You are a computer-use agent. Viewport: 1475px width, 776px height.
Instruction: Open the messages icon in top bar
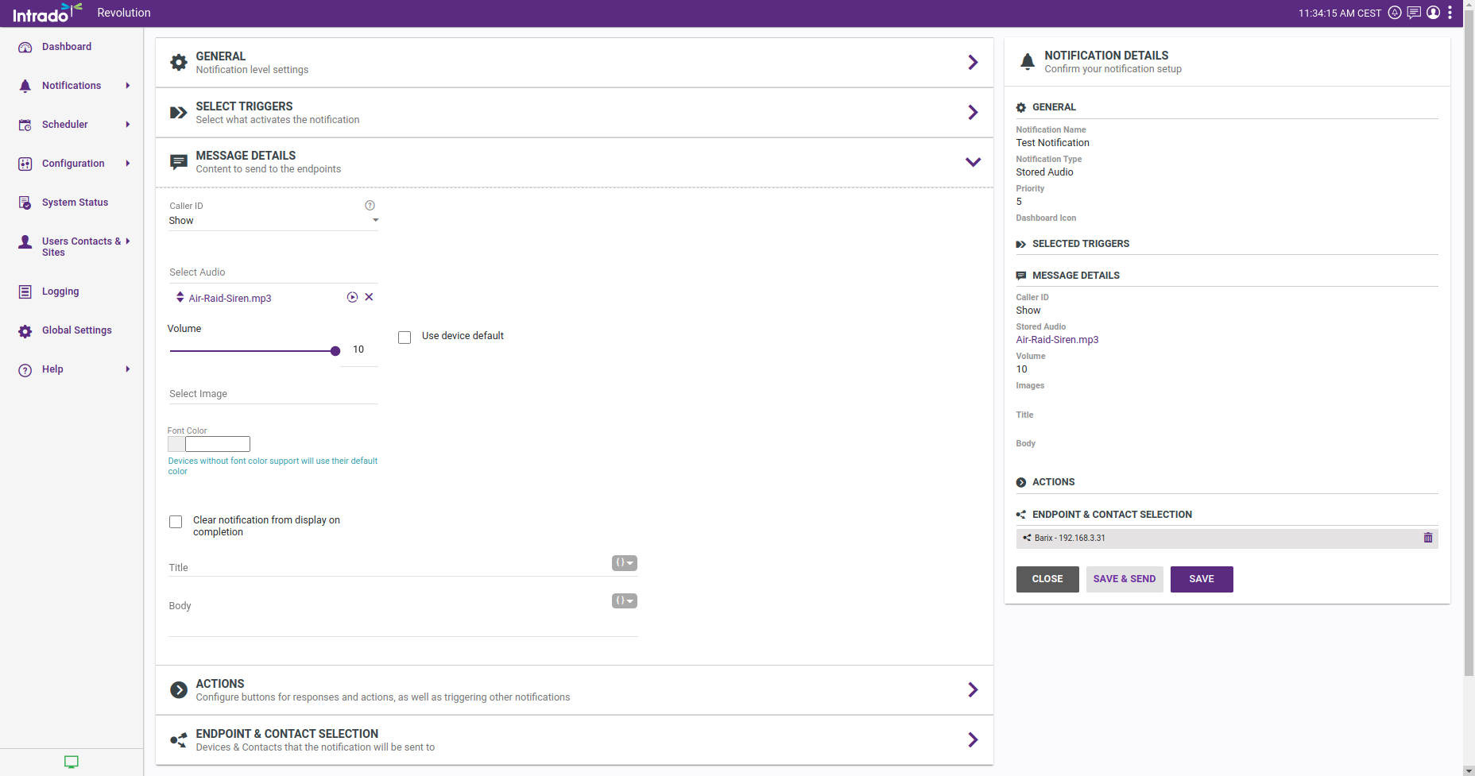(x=1414, y=13)
